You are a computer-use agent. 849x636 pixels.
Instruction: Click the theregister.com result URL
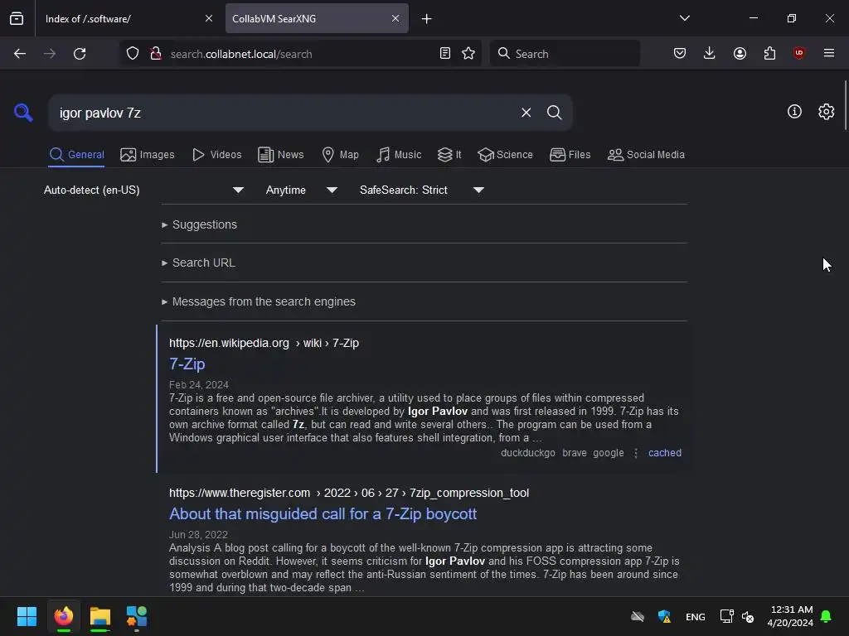click(x=349, y=494)
